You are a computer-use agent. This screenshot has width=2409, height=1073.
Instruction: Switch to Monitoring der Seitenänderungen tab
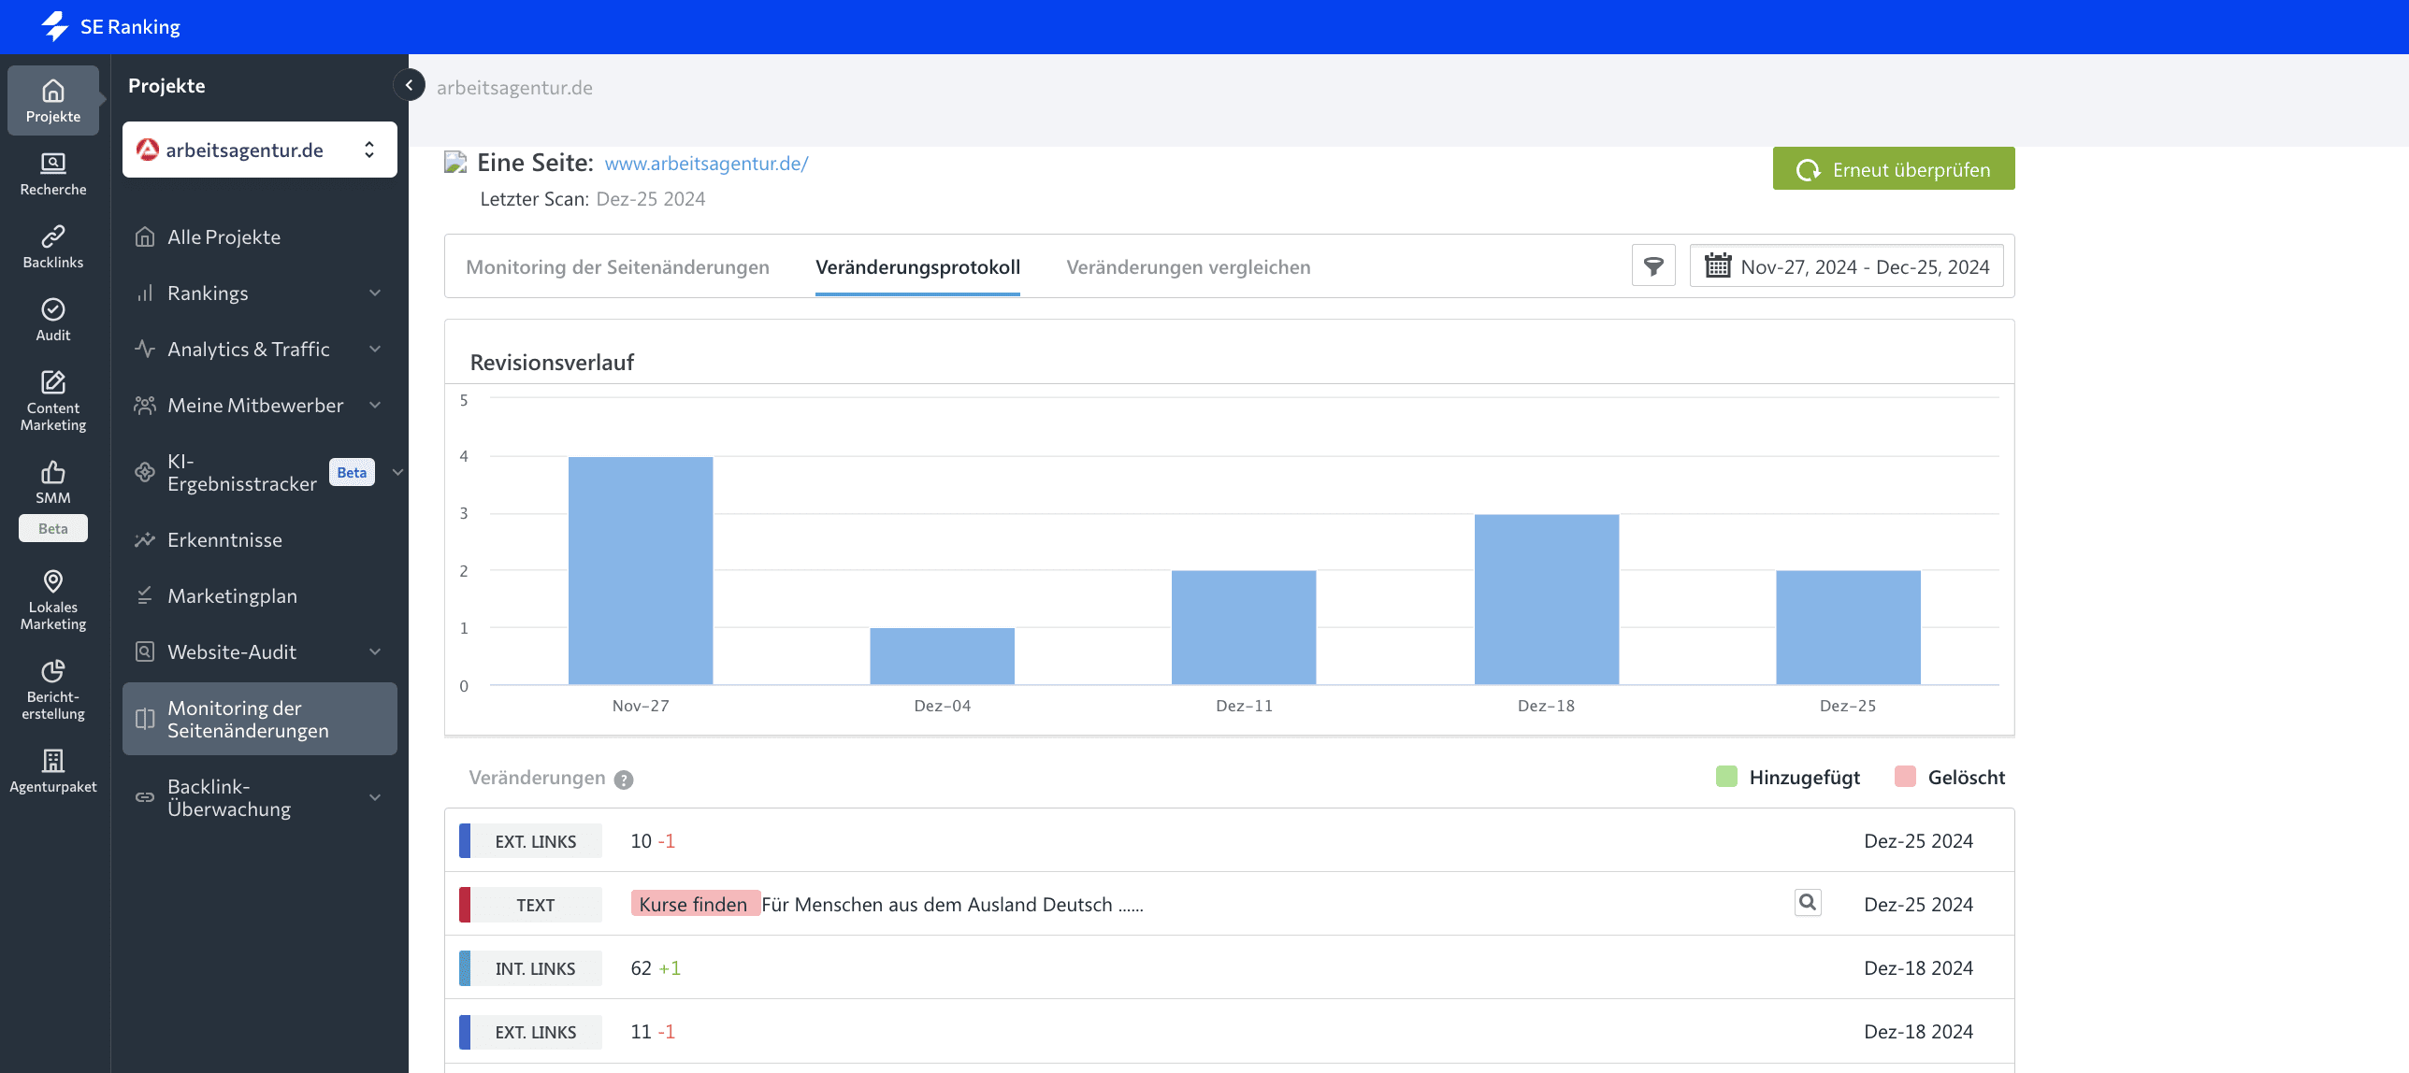coord(617,267)
